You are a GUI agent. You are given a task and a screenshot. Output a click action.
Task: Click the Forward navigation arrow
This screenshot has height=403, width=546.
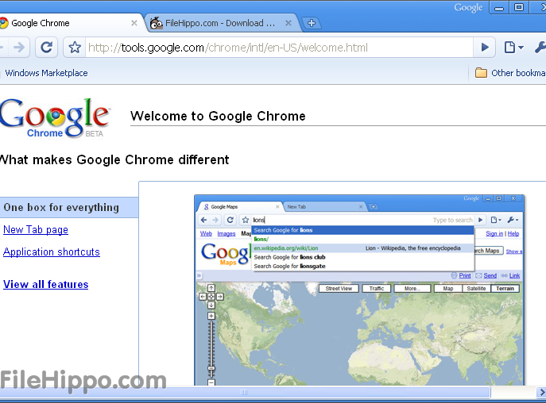(x=19, y=48)
